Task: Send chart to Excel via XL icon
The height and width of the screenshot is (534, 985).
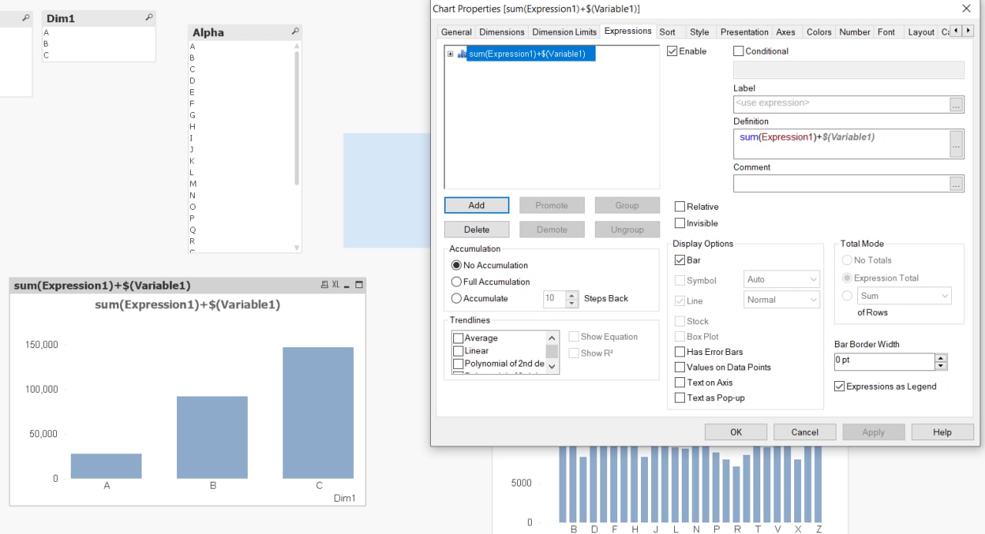Action: (x=336, y=285)
